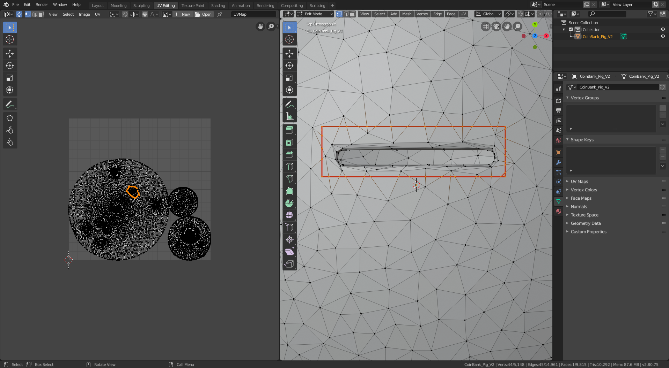This screenshot has width=669, height=368.
Task: Select the Knife tool in 3D viewport
Action: pyautogui.click(x=289, y=179)
